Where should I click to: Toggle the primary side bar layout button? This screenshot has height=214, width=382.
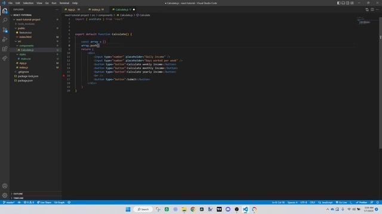tap(338, 3)
